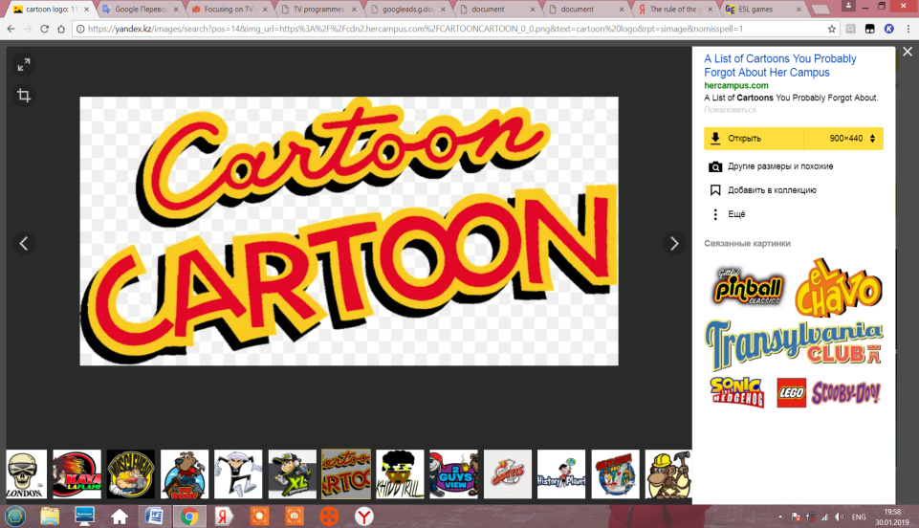
Task: Switch to Focusing on TV tab
Action: tap(229, 10)
